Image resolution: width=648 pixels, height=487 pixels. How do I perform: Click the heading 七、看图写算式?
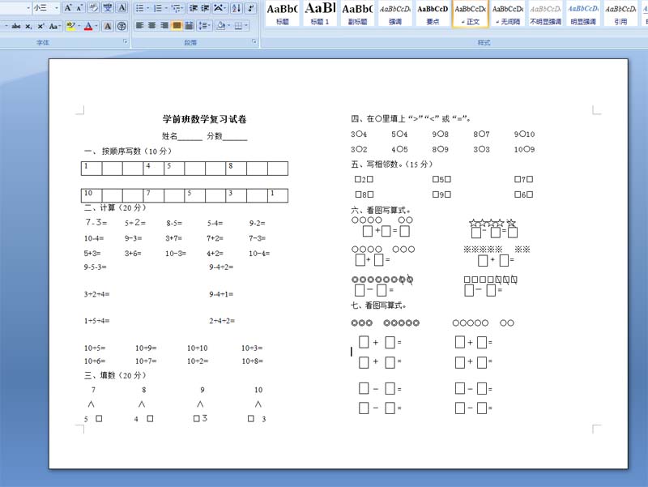pyautogui.click(x=378, y=305)
